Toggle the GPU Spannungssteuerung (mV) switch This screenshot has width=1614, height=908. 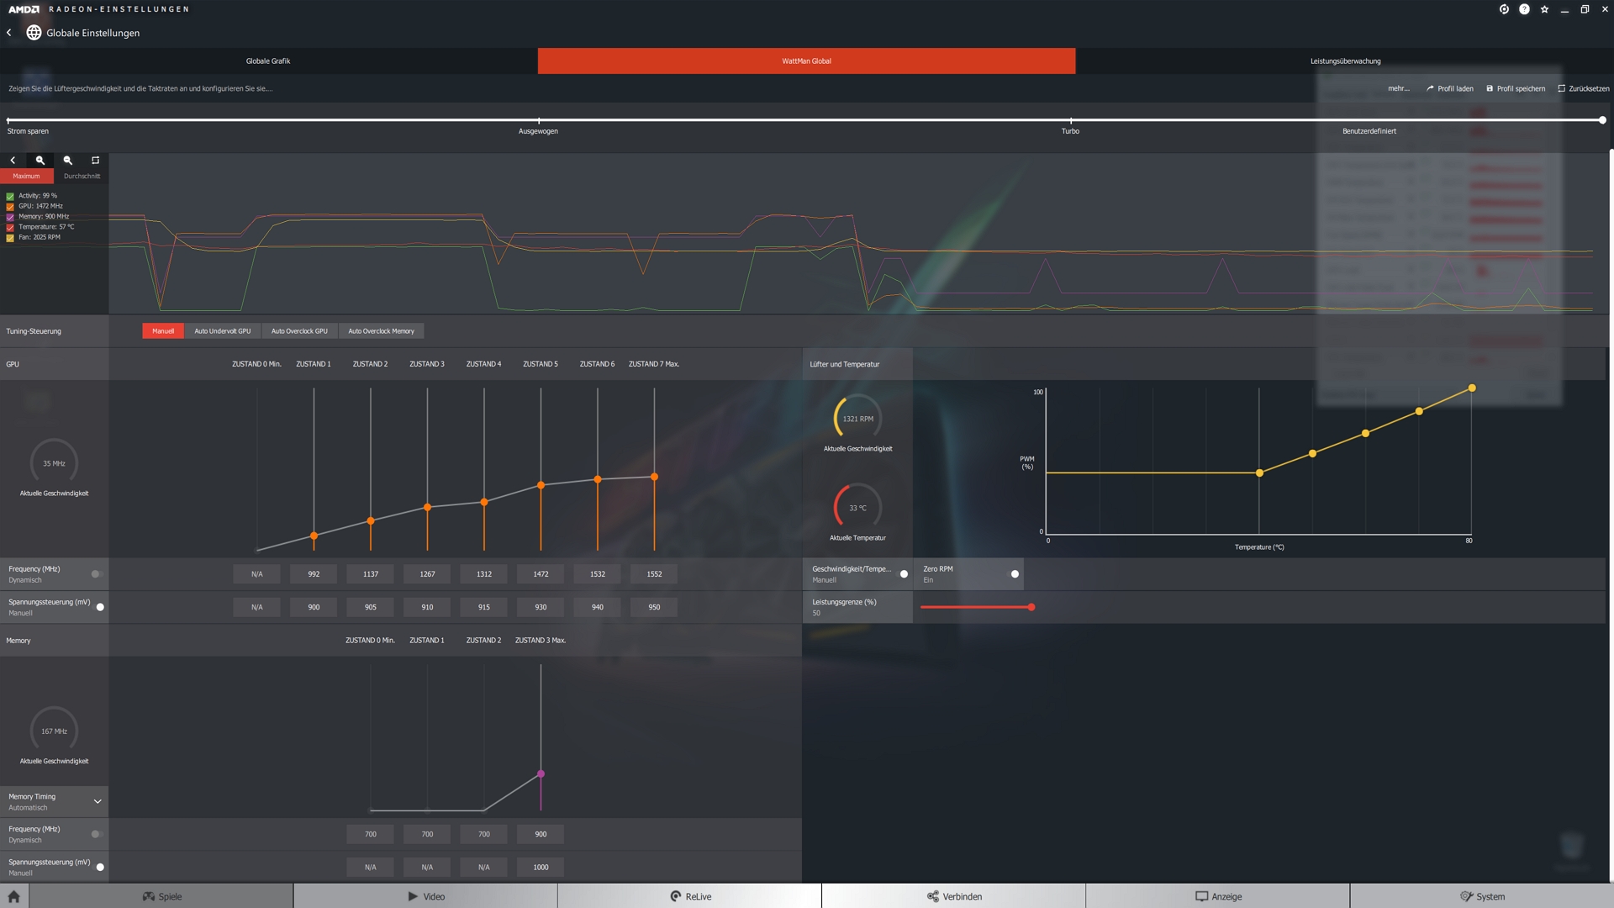click(x=98, y=607)
